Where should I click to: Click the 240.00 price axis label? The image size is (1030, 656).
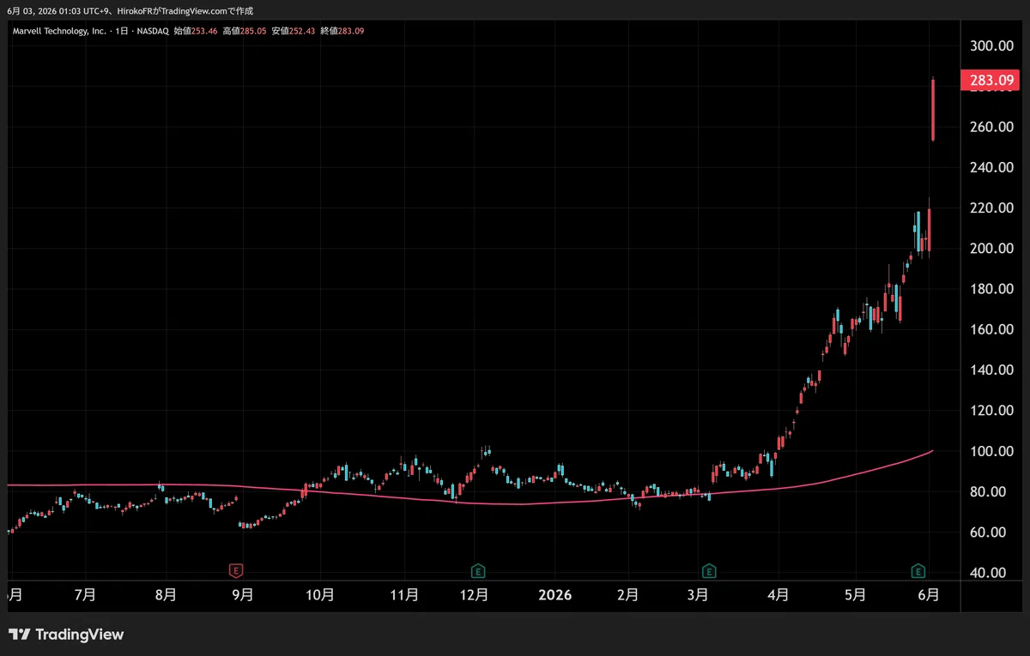click(992, 167)
